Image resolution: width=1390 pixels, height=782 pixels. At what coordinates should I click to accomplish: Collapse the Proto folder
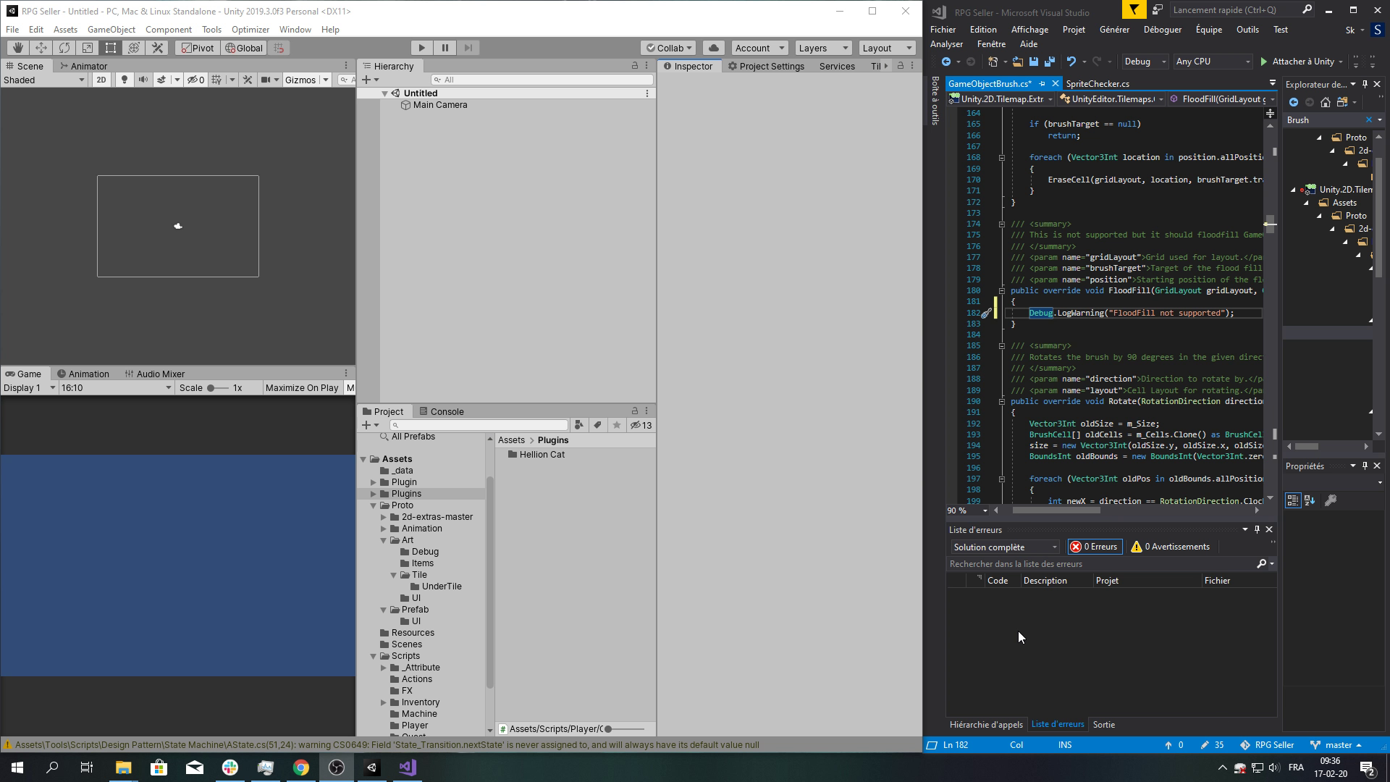(374, 505)
